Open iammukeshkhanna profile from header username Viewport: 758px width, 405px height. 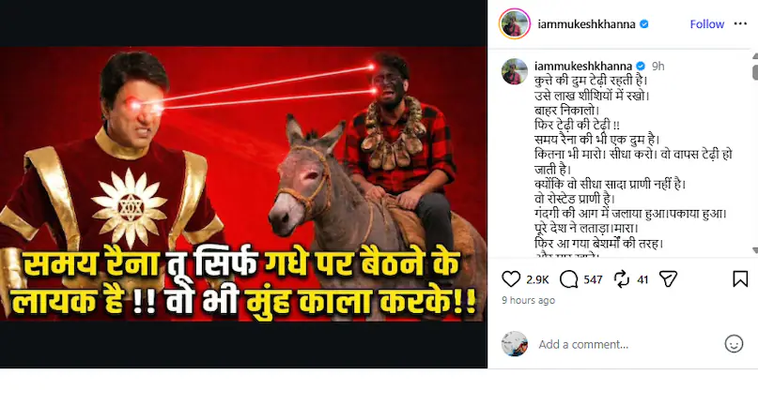pyautogui.click(x=586, y=24)
